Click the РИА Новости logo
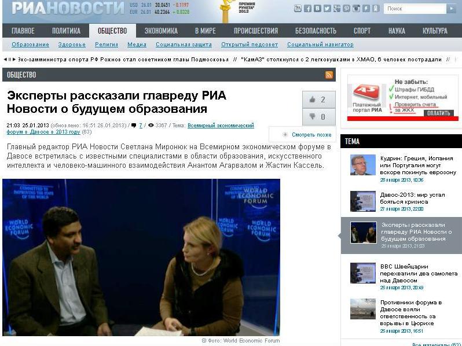 (68, 8)
